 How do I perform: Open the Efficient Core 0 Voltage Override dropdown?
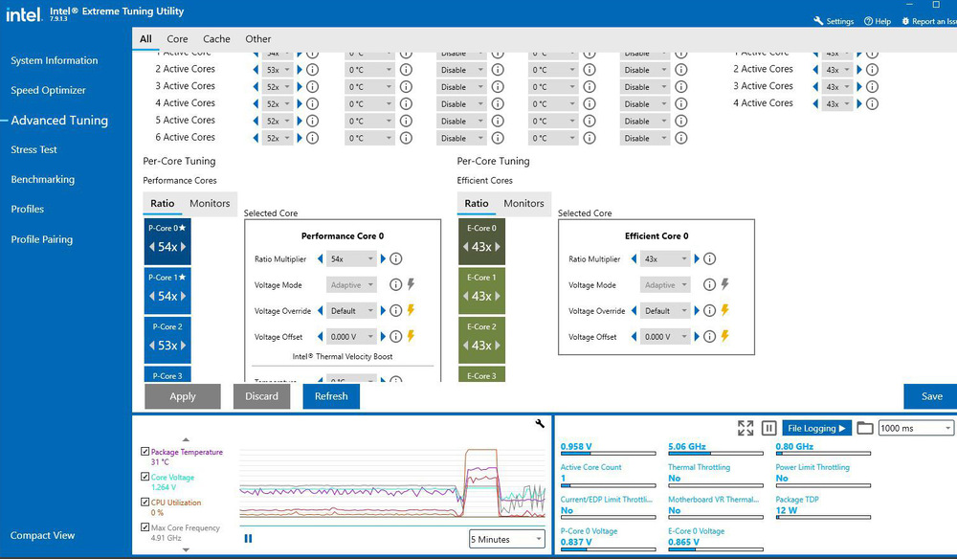pyautogui.click(x=665, y=311)
